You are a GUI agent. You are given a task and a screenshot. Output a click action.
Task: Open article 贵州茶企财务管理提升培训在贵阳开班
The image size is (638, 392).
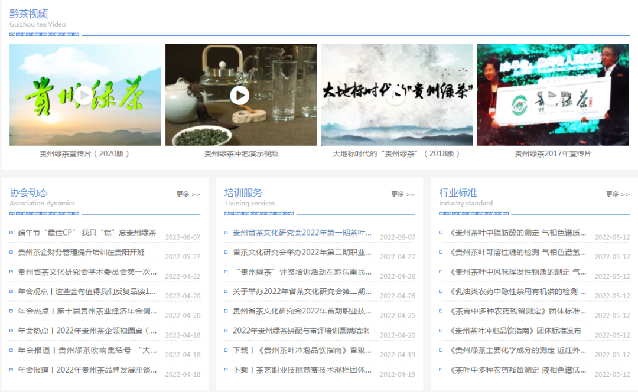tap(82, 252)
